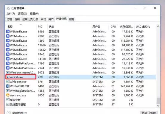Maximize the Task Manager window
165x114 pixels.
[x=145, y=8]
